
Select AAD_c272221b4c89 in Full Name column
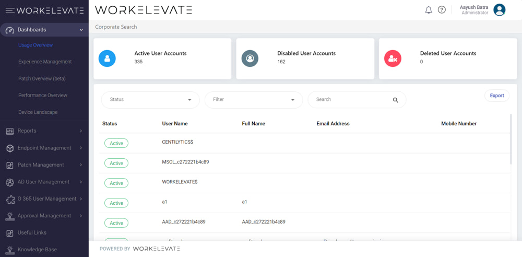264,221
